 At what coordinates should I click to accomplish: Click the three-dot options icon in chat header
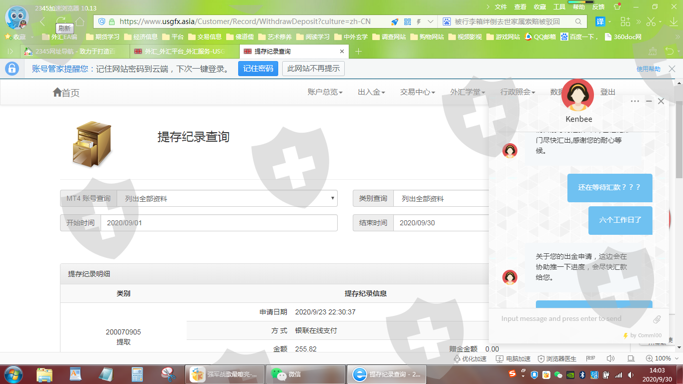tap(635, 101)
